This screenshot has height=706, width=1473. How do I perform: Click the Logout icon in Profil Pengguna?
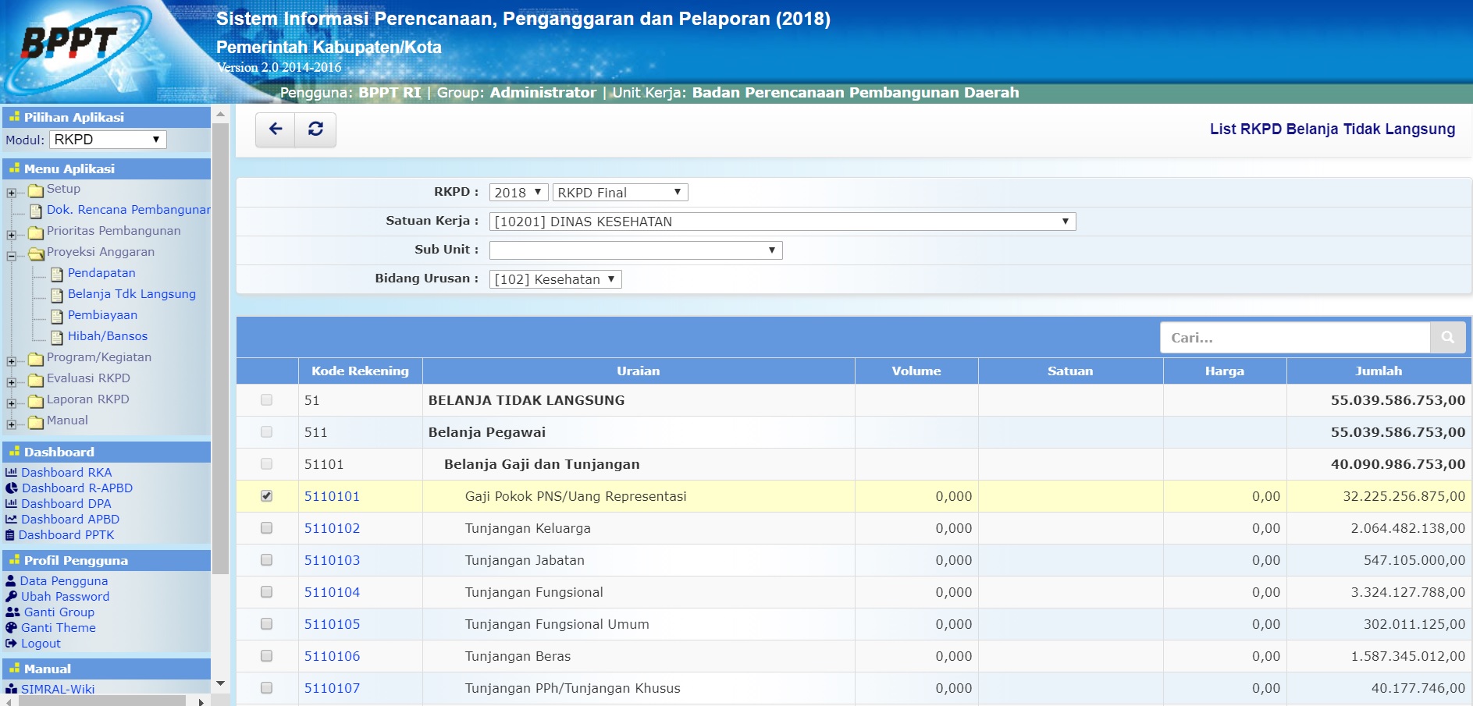(x=12, y=643)
